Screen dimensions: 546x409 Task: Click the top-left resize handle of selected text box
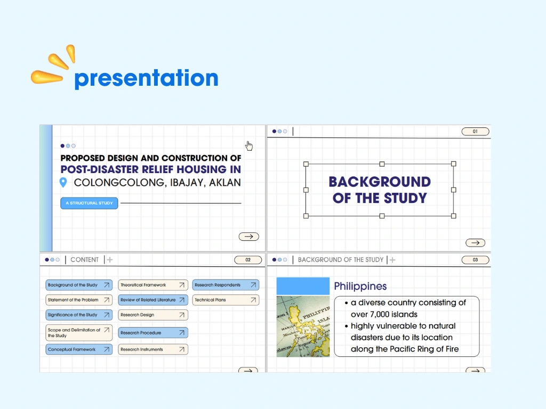click(306, 164)
